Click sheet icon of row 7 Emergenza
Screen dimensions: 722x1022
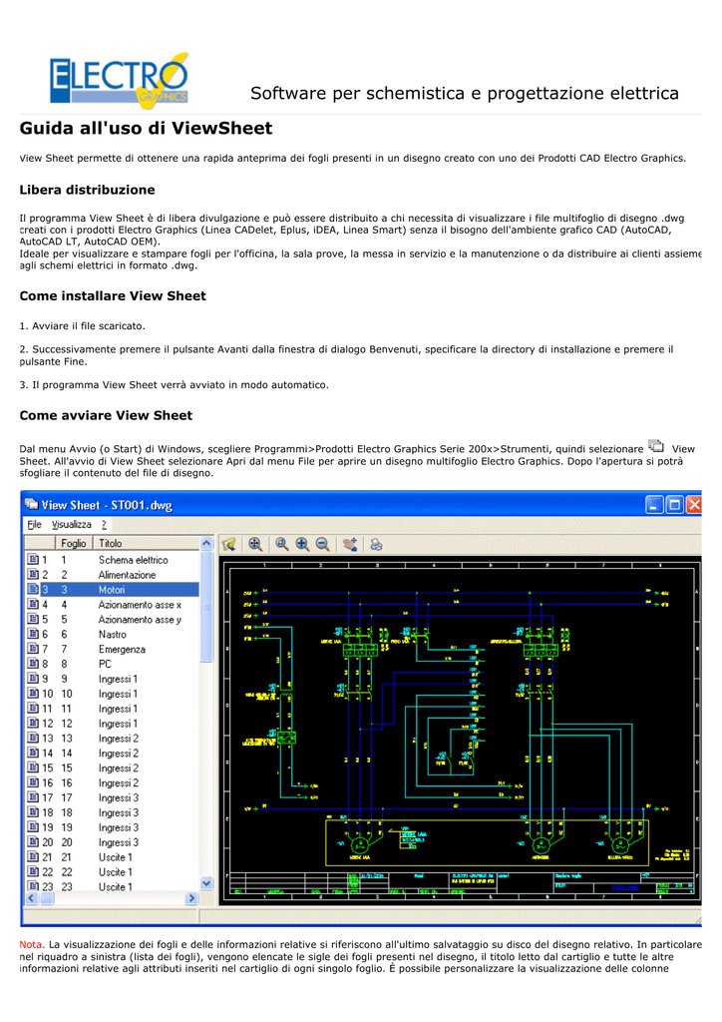(33, 649)
